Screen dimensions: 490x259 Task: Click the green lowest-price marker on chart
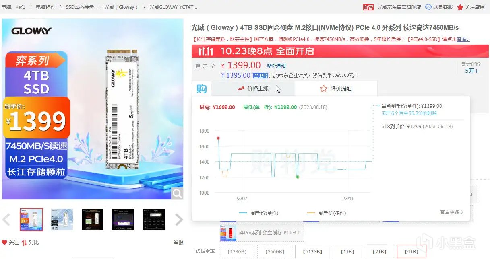coord(298,177)
